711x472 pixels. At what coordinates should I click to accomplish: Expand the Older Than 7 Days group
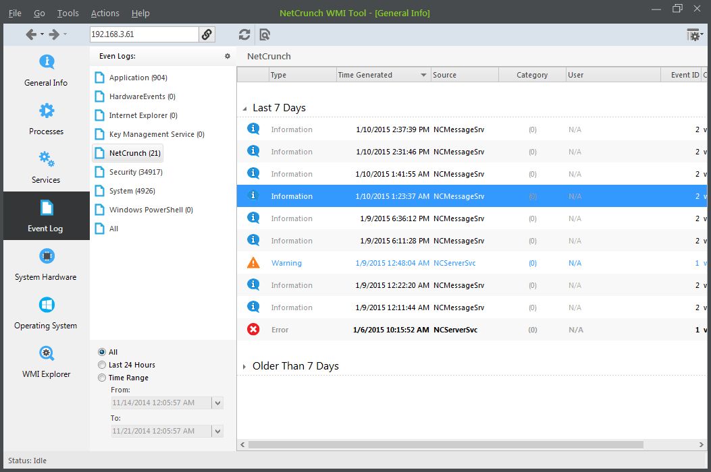pyautogui.click(x=244, y=365)
